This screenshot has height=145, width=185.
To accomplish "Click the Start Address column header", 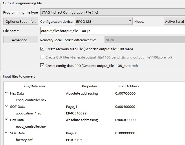I will 129,86.
